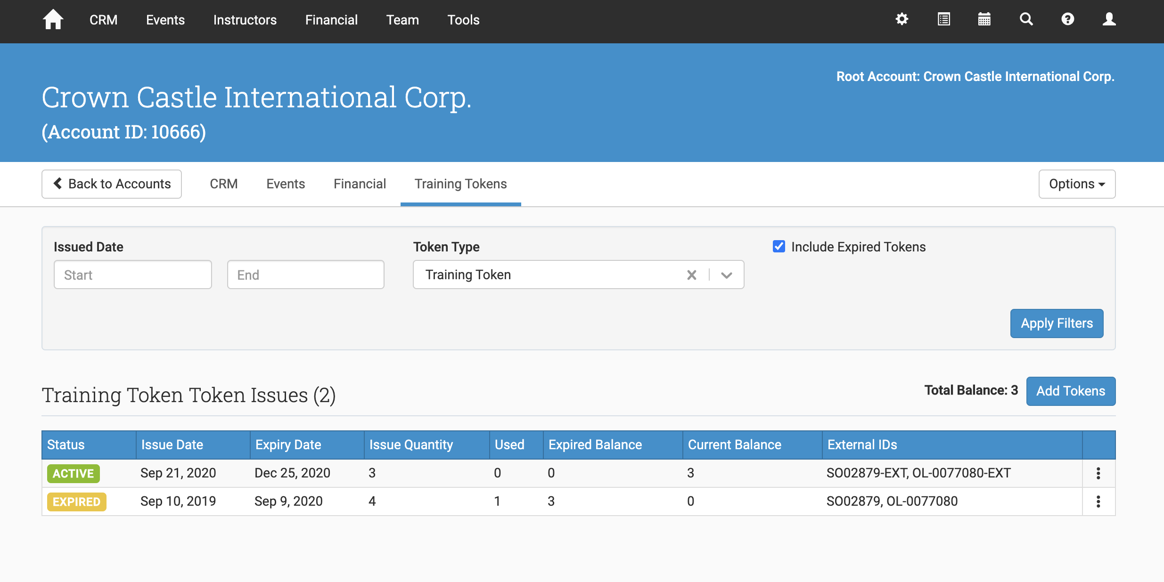Open Root Account Crown Castle link
Viewport: 1164px width, 582px height.
(975, 76)
